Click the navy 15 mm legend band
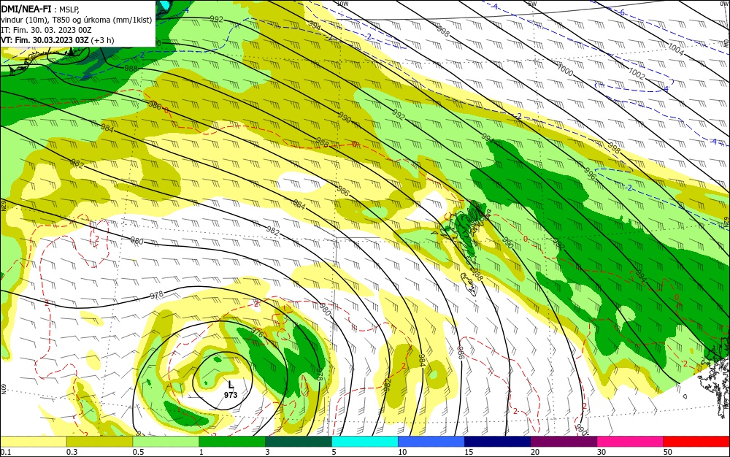This screenshot has height=457, width=730. pyautogui.click(x=498, y=442)
